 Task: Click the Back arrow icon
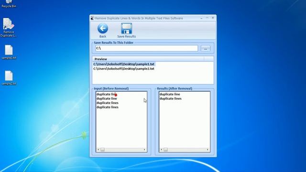[x=103, y=29]
